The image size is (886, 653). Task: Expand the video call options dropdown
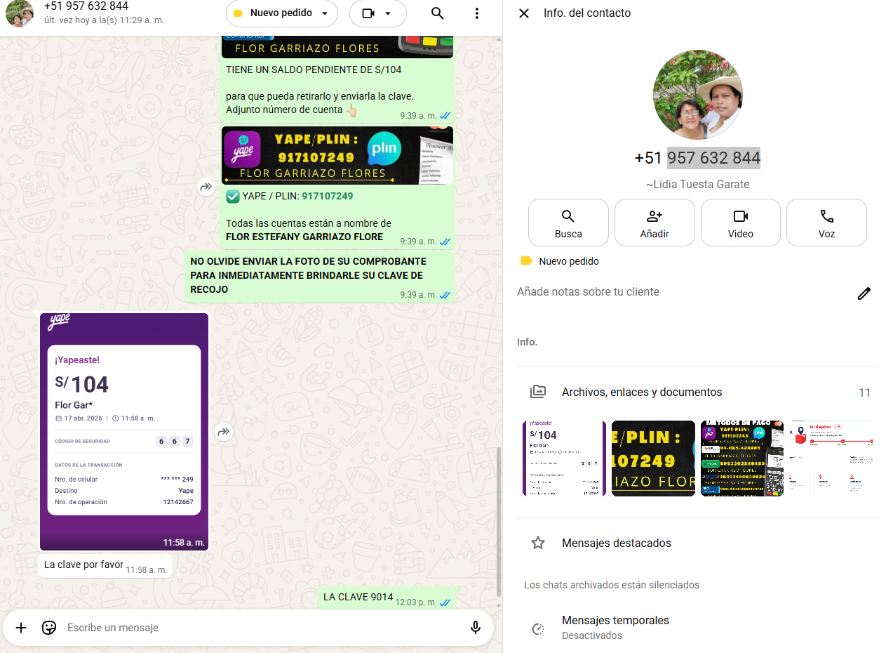(387, 13)
